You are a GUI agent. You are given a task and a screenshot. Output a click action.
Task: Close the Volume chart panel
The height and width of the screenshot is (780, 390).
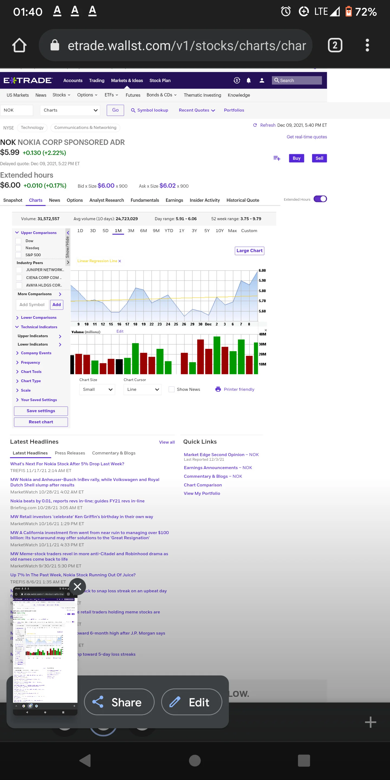[x=265, y=330]
